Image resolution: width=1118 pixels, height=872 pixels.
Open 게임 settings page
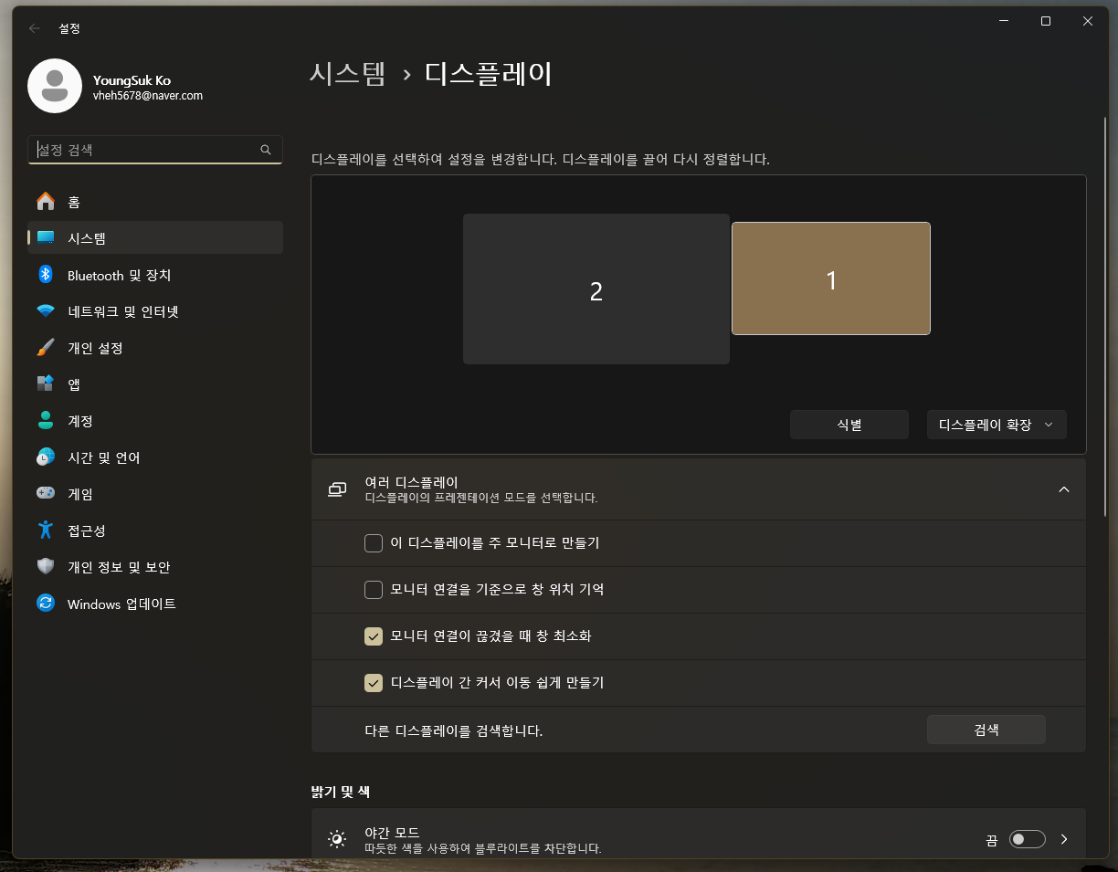point(155,494)
